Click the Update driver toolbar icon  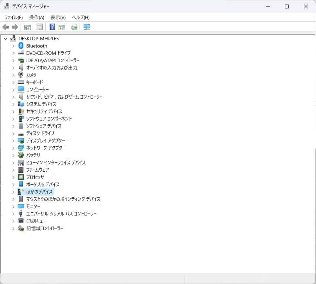point(73,27)
